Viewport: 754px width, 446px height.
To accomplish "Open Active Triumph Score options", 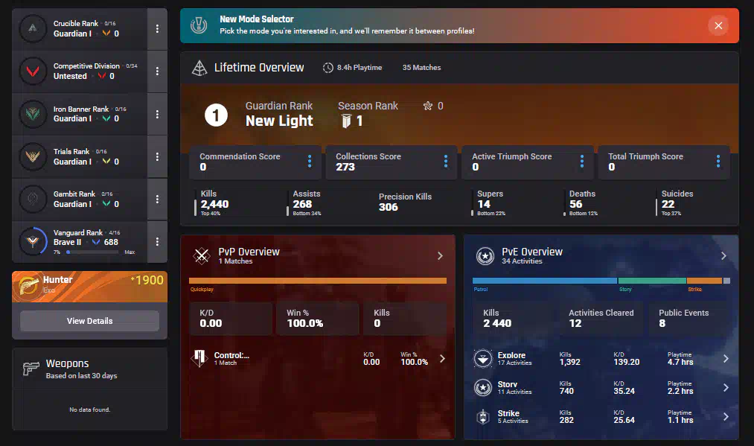I will (582, 161).
